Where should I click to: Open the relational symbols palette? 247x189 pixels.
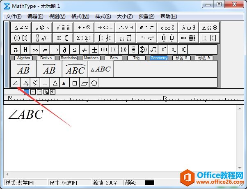coord(21,28)
